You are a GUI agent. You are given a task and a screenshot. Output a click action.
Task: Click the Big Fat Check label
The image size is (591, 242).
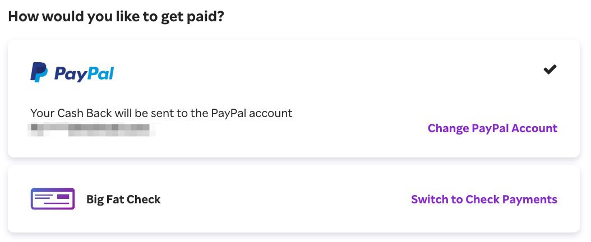coord(123,199)
